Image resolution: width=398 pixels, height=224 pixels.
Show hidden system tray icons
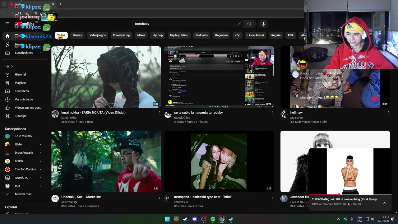(x=338, y=219)
